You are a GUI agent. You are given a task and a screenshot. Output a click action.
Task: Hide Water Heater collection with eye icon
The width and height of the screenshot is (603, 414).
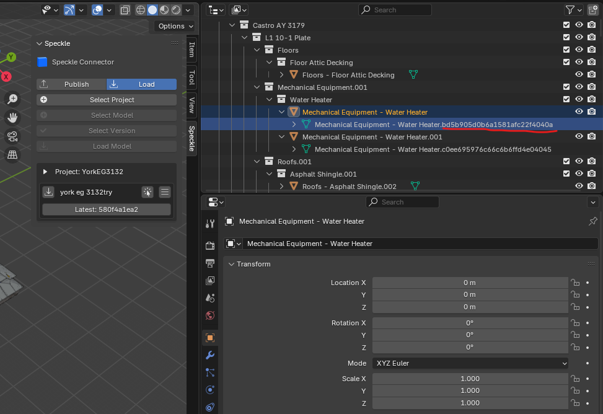pyautogui.click(x=579, y=99)
